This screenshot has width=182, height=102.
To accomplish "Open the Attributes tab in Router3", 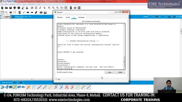I will pyautogui.click(x=81, y=17).
